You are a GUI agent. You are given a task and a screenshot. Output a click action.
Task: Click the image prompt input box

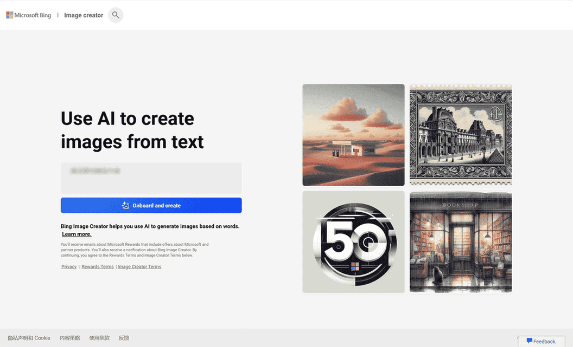(151, 178)
